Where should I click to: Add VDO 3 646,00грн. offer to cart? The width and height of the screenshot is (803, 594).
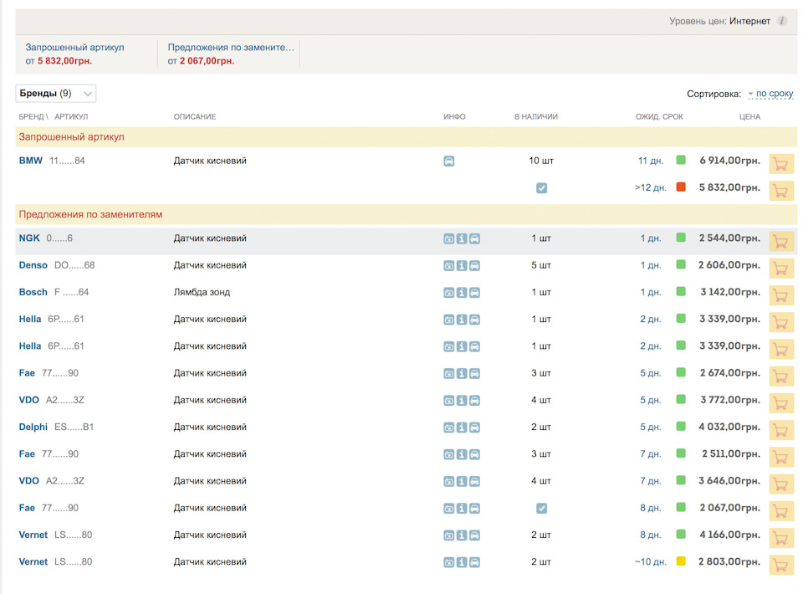click(x=781, y=484)
